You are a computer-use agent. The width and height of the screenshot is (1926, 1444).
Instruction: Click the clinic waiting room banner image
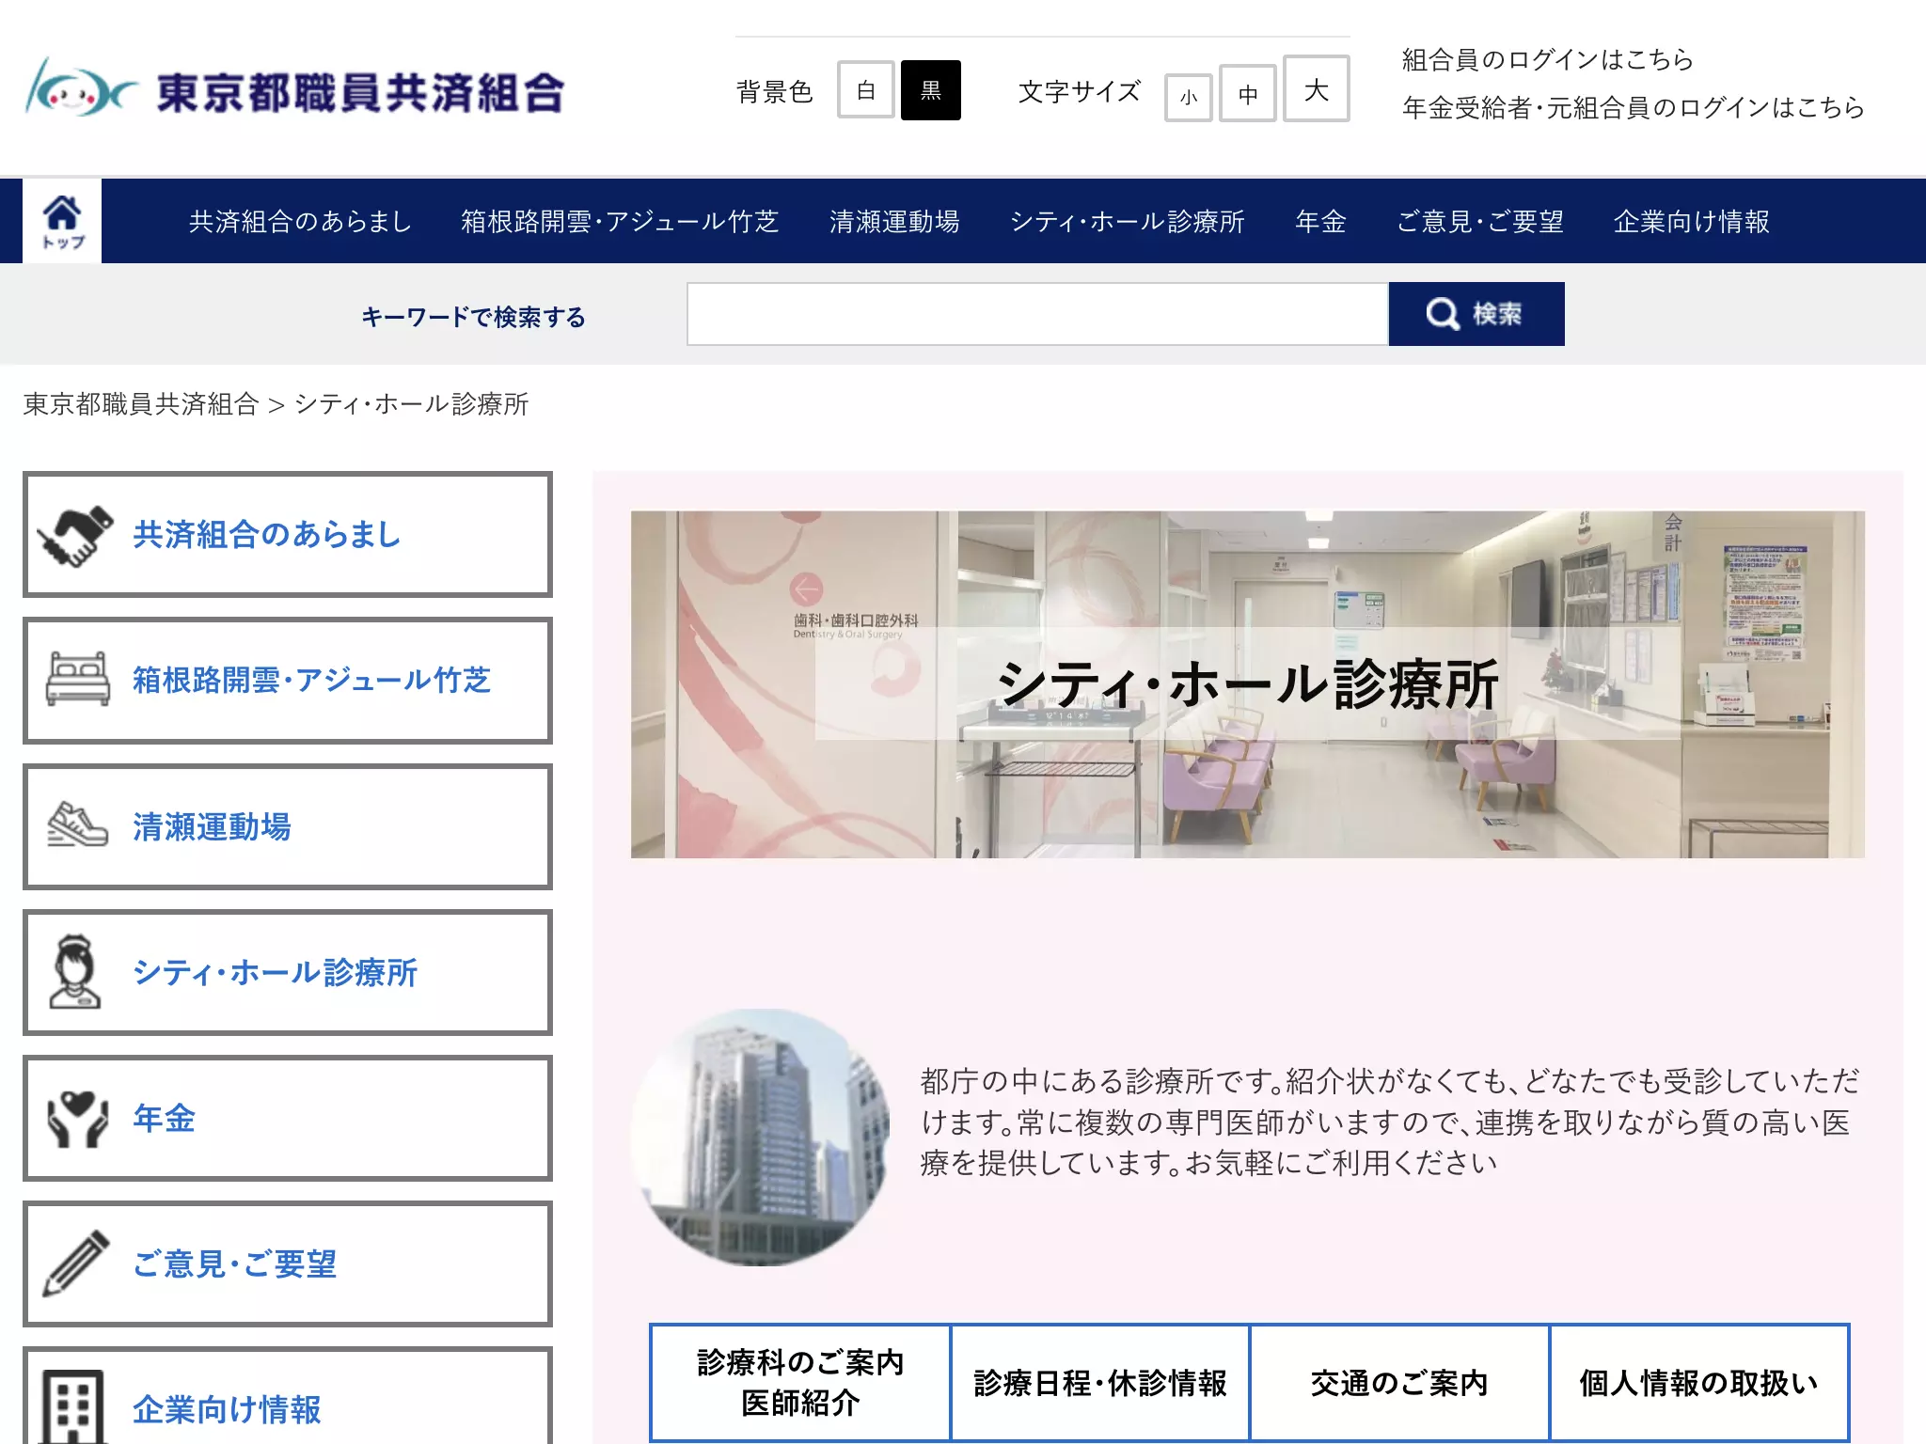click(x=1247, y=684)
